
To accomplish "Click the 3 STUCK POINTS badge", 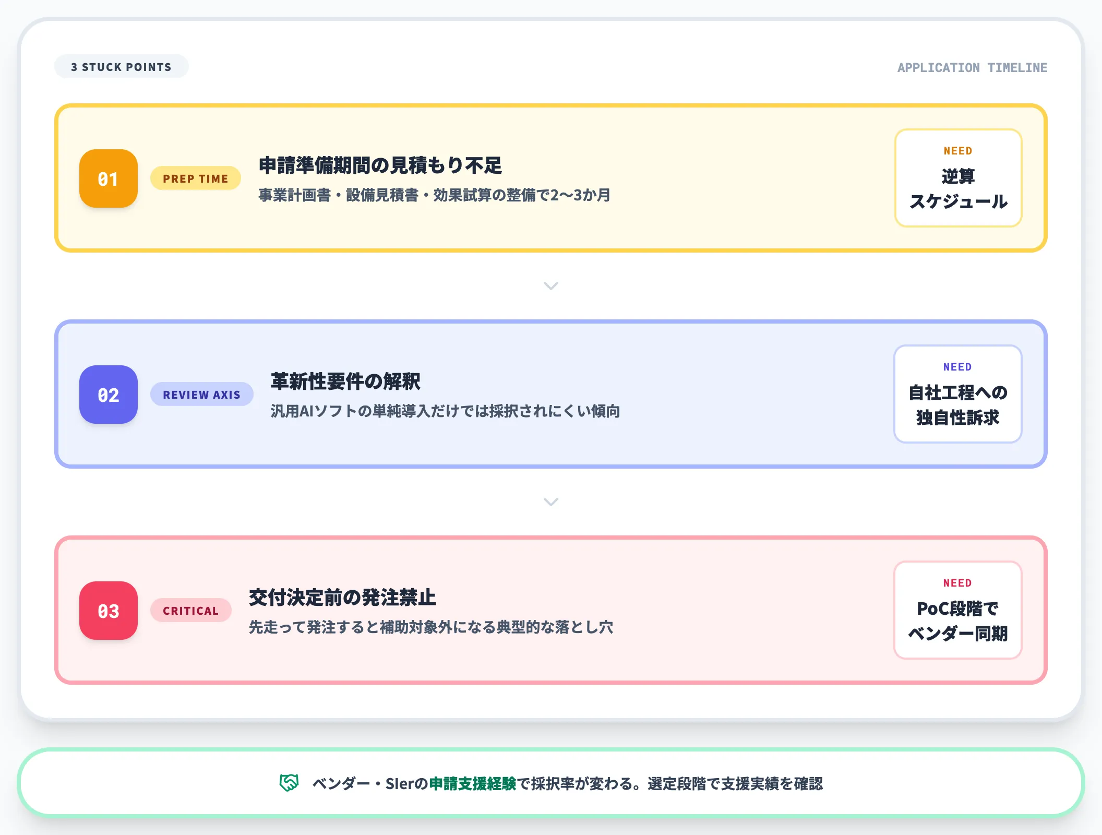I will pos(121,66).
